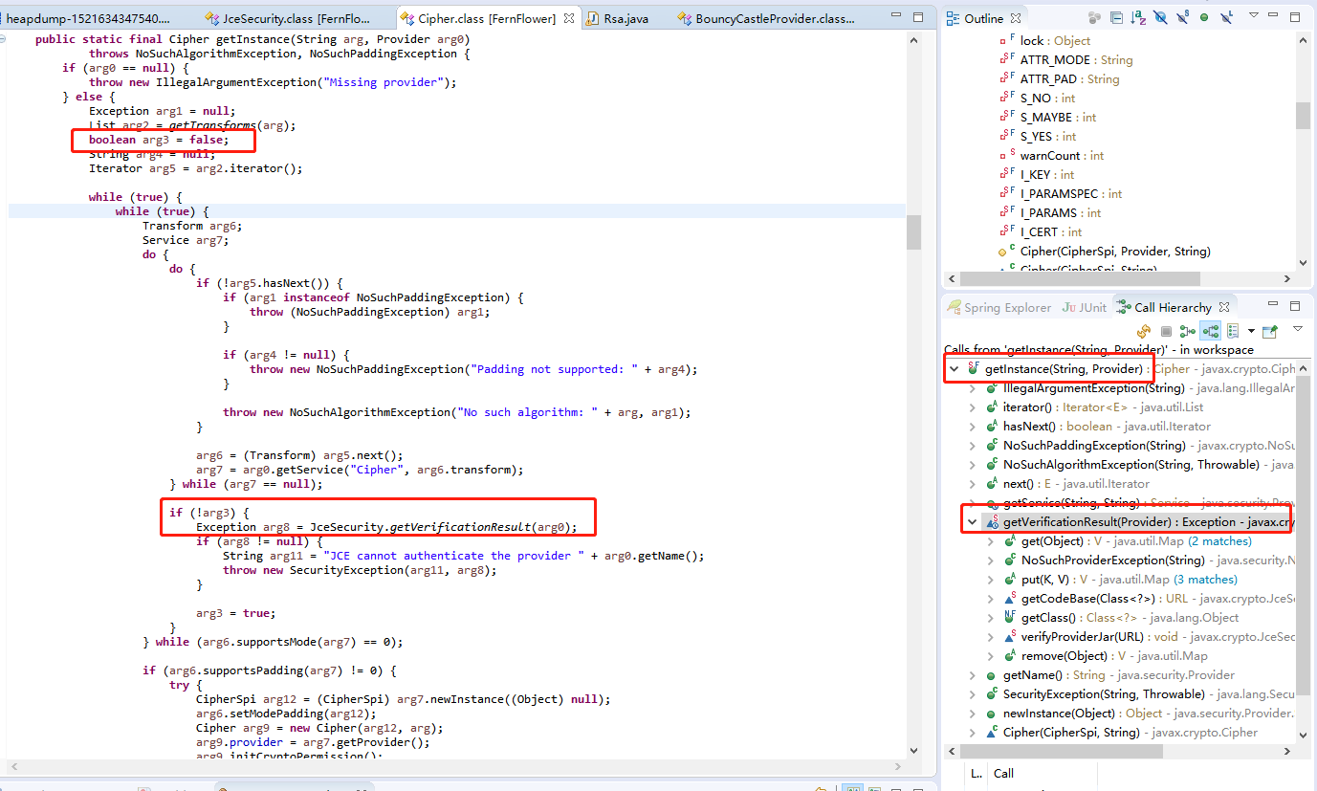The width and height of the screenshot is (1317, 791).
Task: Click the Outline focus on active task icon
Action: click(1094, 17)
